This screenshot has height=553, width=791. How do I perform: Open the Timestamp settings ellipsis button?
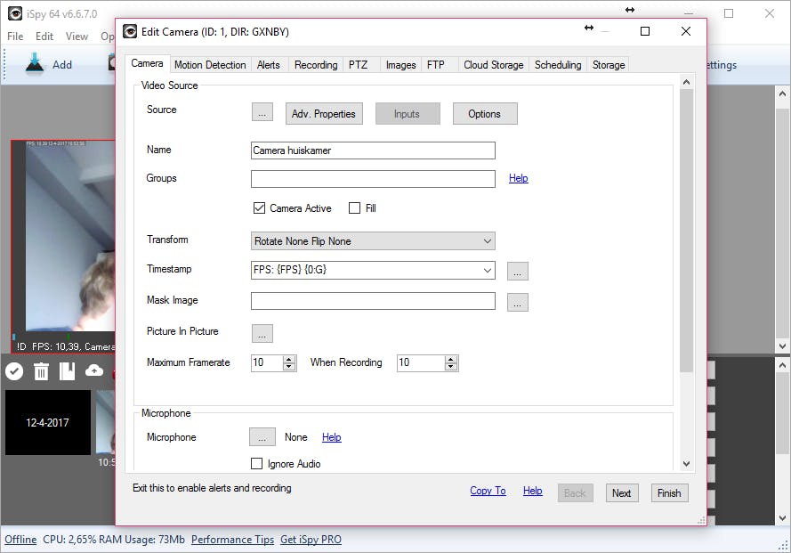click(x=518, y=272)
